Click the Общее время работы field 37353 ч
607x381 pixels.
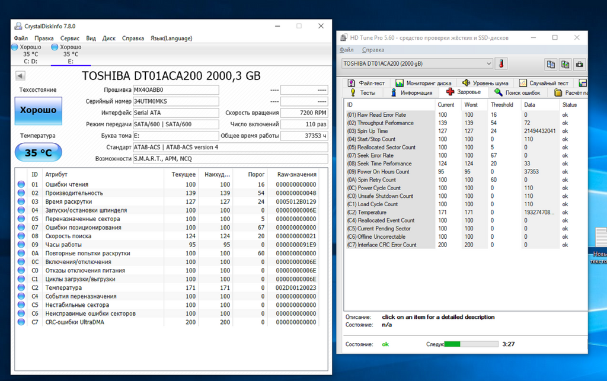(x=304, y=136)
